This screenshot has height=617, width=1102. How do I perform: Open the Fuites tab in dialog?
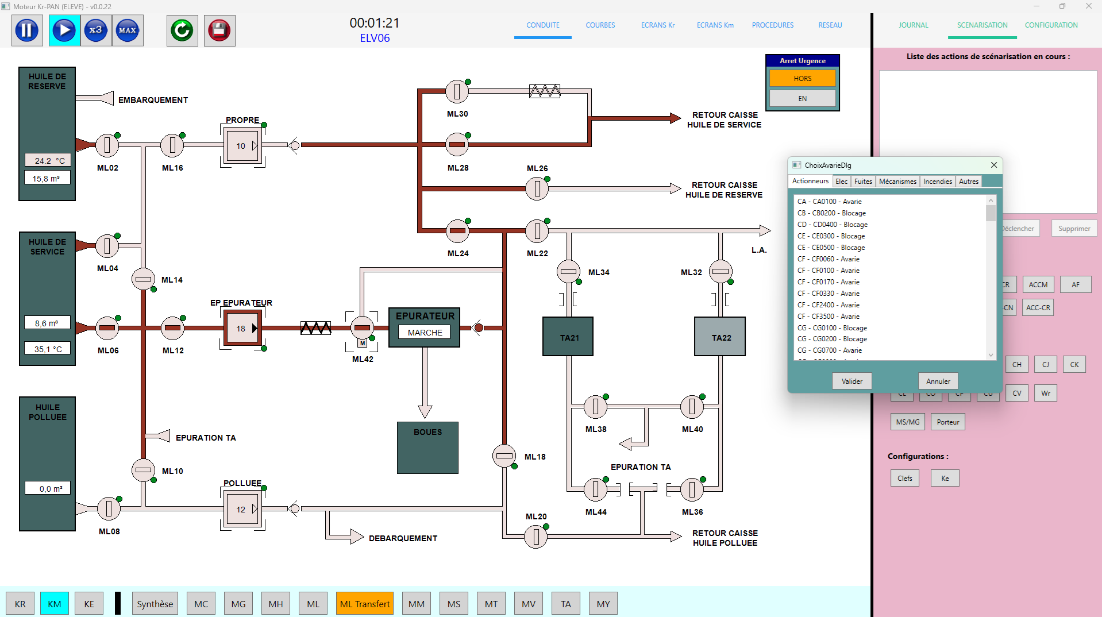[862, 182]
